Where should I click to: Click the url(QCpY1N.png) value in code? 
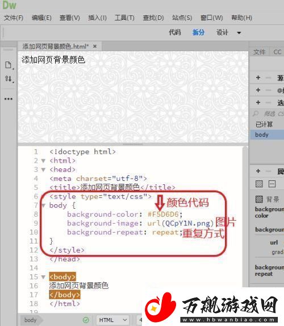[x=181, y=223]
